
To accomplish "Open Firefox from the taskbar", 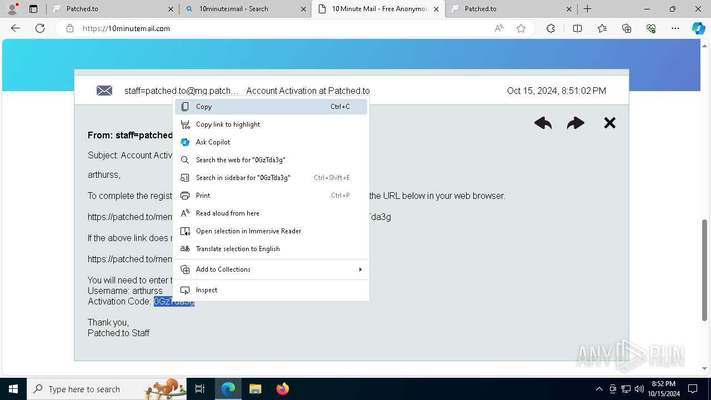I will tap(282, 389).
